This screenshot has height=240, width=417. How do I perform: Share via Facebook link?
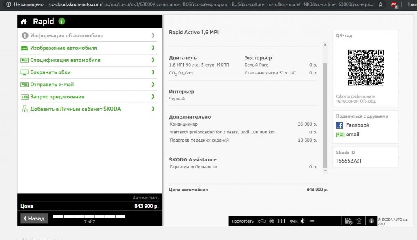pyautogui.click(x=357, y=125)
